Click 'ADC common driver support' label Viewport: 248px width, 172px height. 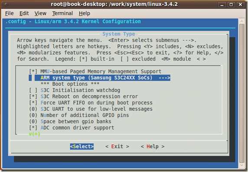[77, 128]
